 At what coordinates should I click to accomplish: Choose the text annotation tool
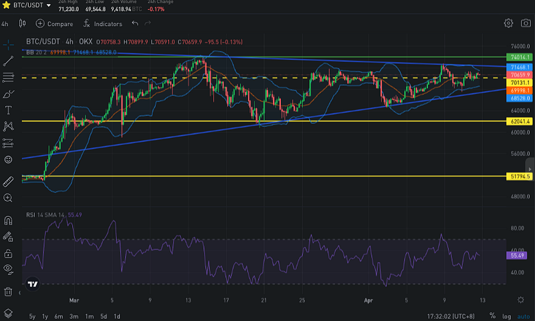[x=8, y=109]
